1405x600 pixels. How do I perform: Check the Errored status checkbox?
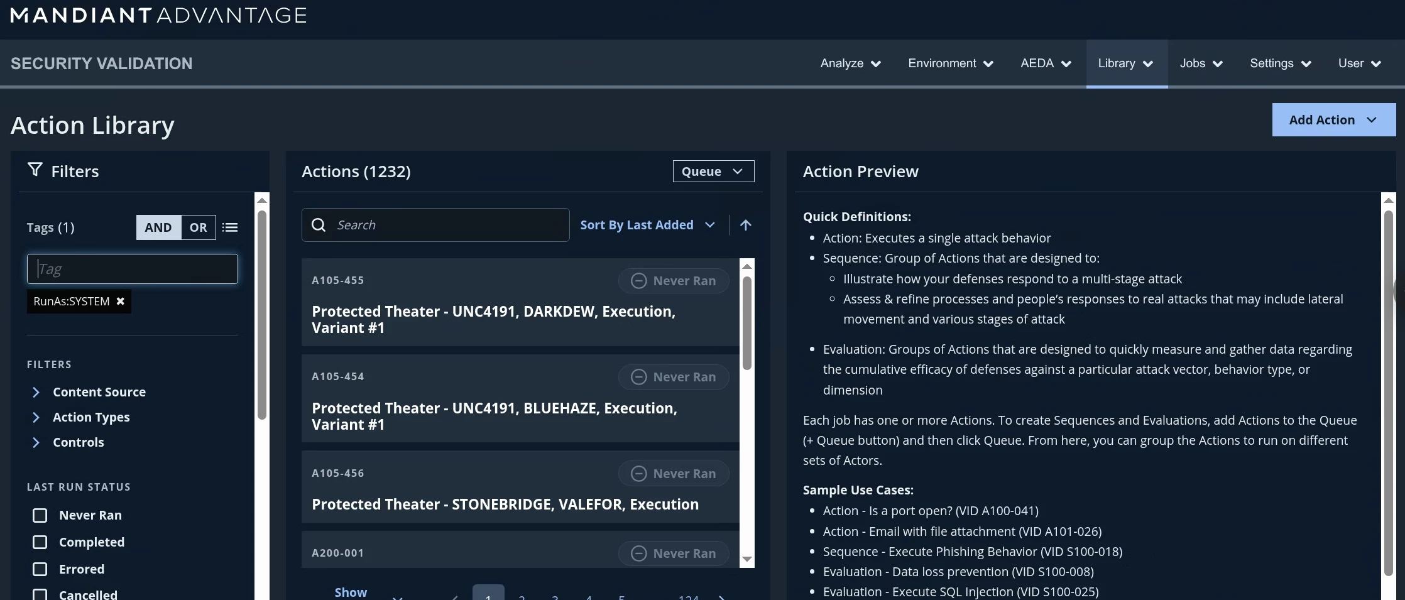40,569
